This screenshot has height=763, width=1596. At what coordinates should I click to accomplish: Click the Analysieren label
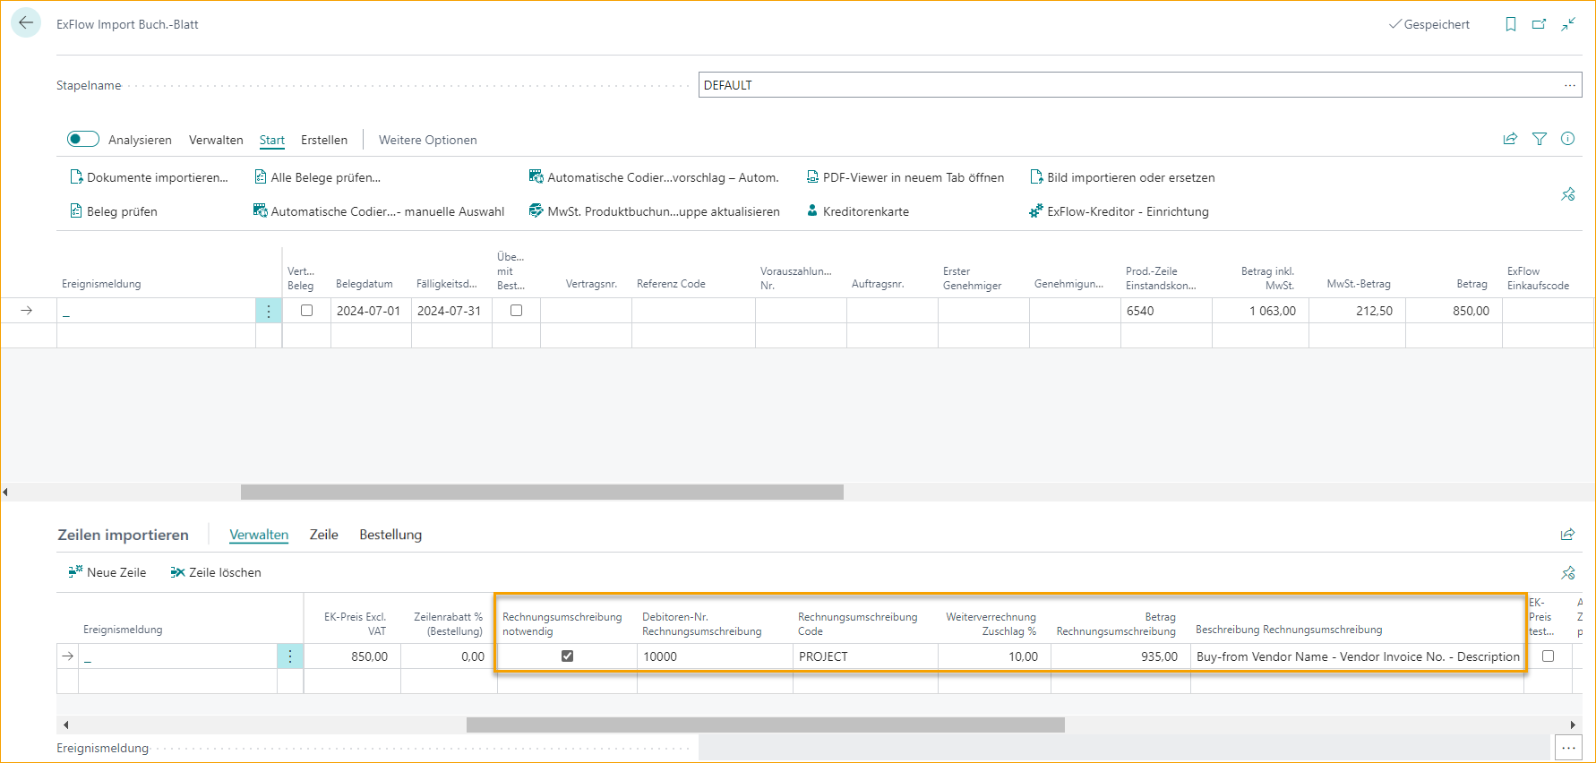140,140
